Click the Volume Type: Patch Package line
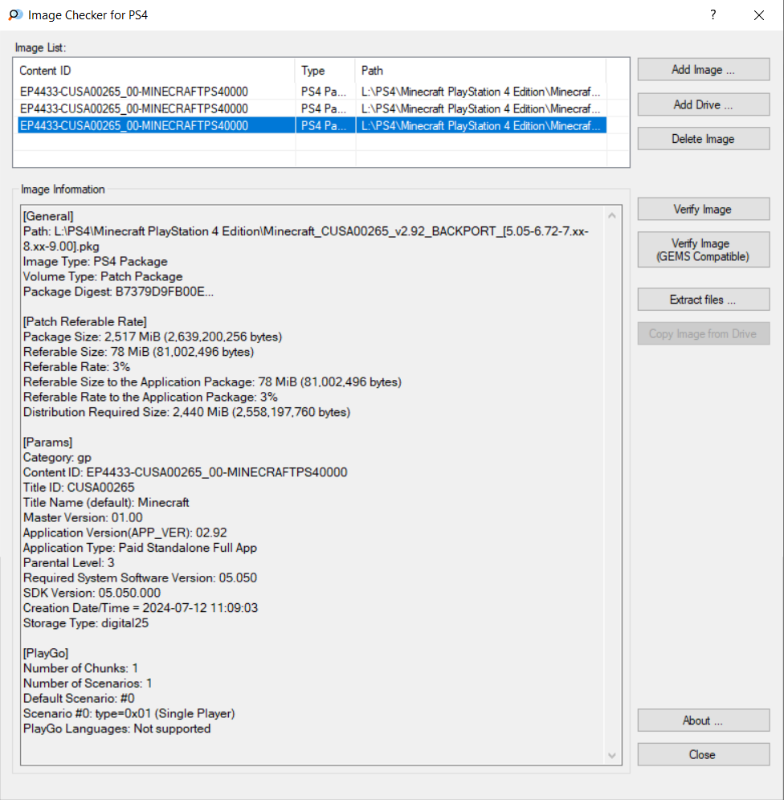This screenshot has width=784, height=800. click(103, 276)
